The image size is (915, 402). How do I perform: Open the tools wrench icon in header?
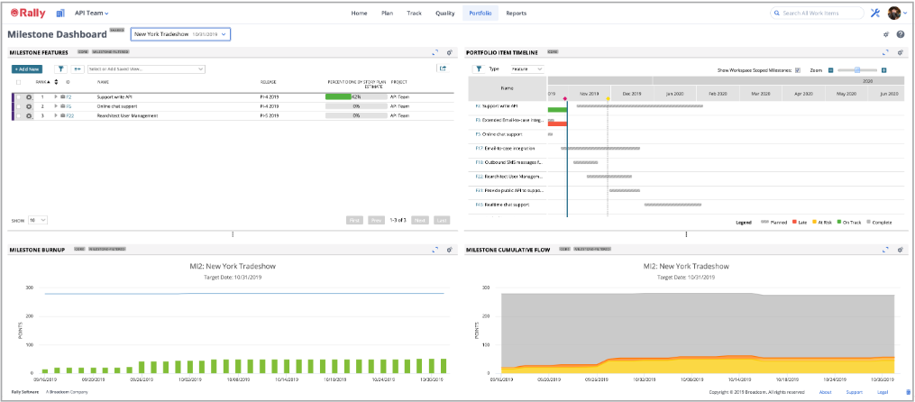coord(875,14)
